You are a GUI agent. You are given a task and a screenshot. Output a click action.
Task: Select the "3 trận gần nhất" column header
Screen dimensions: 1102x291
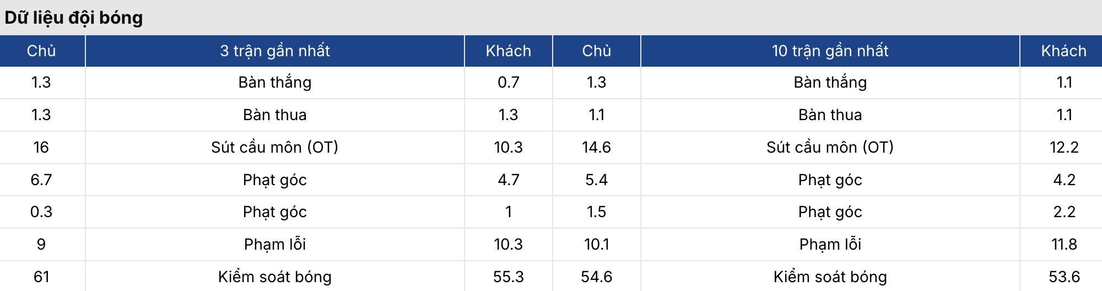pyautogui.click(x=274, y=51)
